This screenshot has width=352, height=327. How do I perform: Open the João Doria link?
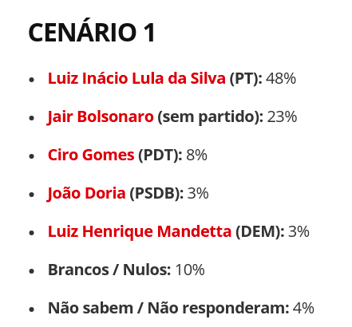(86, 193)
